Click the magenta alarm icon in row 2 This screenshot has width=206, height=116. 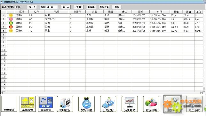11,19
